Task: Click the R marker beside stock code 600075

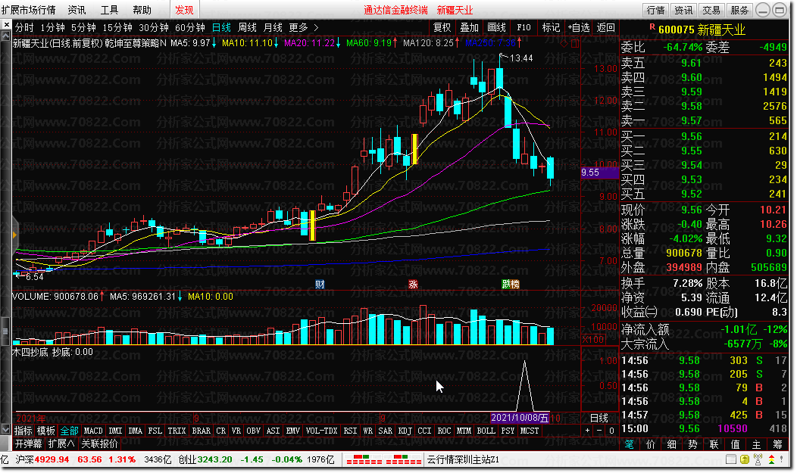Action: 652,26
